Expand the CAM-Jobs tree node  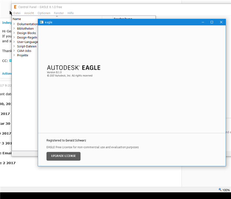14,51
